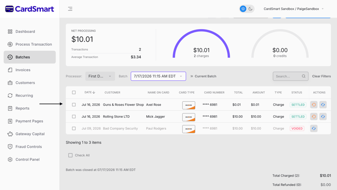Click the Fraud Controls shield icon
The image size is (337, 190).
click(10, 147)
